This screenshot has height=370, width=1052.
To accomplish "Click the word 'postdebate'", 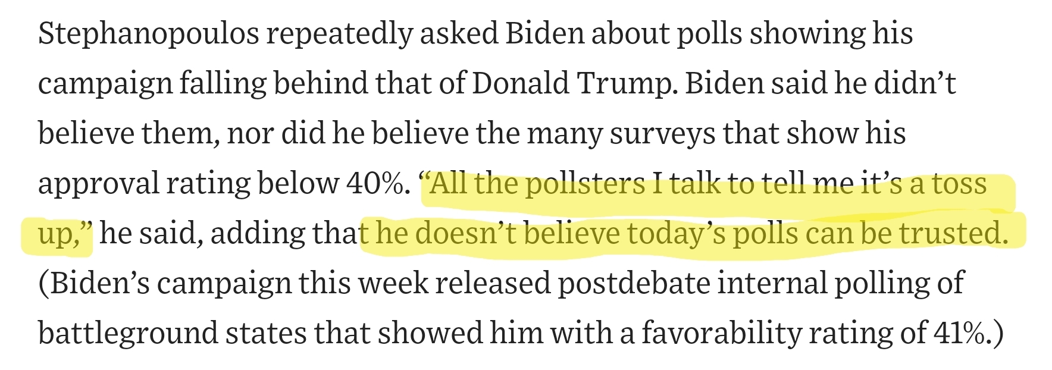I will click(633, 283).
